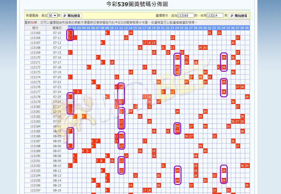Choose number 35 in draw 113184 row

point(228,126)
